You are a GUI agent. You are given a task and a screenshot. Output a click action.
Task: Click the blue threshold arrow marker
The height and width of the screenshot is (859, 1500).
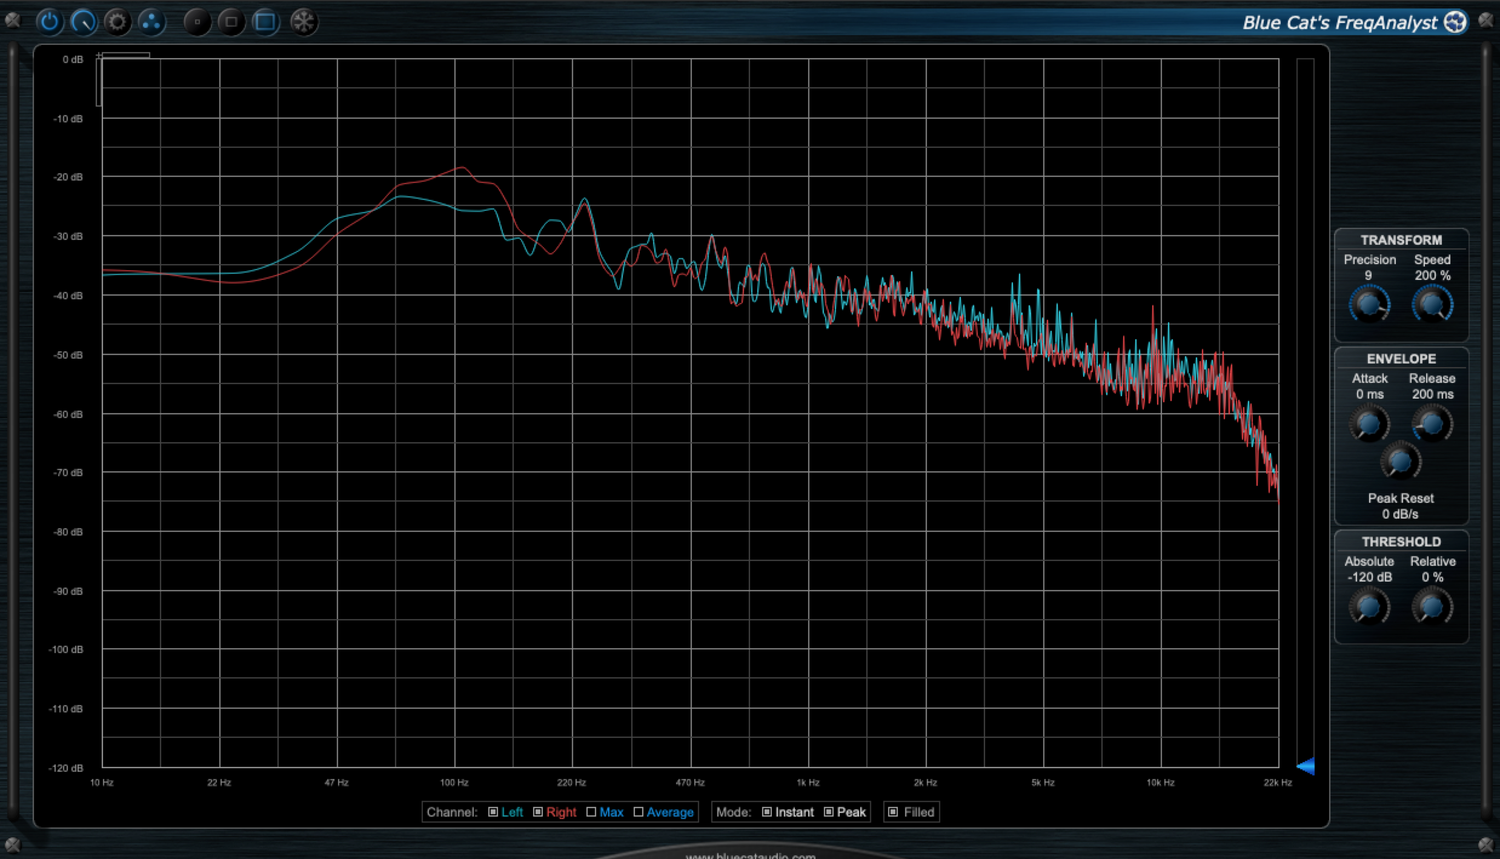pyautogui.click(x=1306, y=766)
